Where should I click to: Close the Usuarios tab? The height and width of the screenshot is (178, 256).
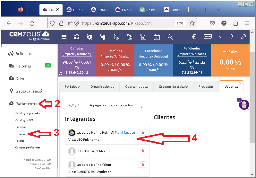pos(240,83)
